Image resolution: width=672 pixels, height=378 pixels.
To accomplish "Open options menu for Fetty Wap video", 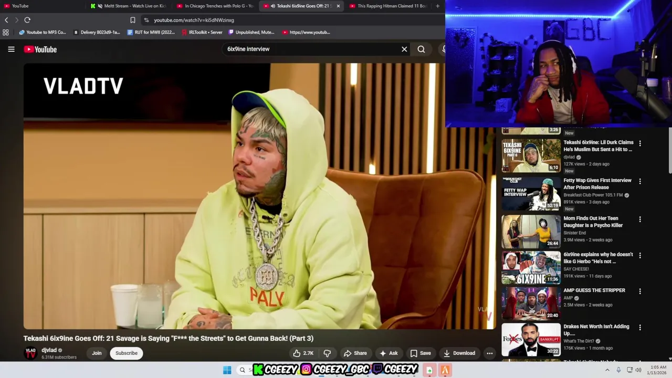I will tap(639, 181).
